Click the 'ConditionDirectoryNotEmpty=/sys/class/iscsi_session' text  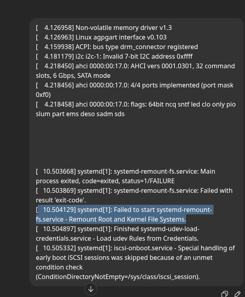pyautogui.click(x=118, y=277)
